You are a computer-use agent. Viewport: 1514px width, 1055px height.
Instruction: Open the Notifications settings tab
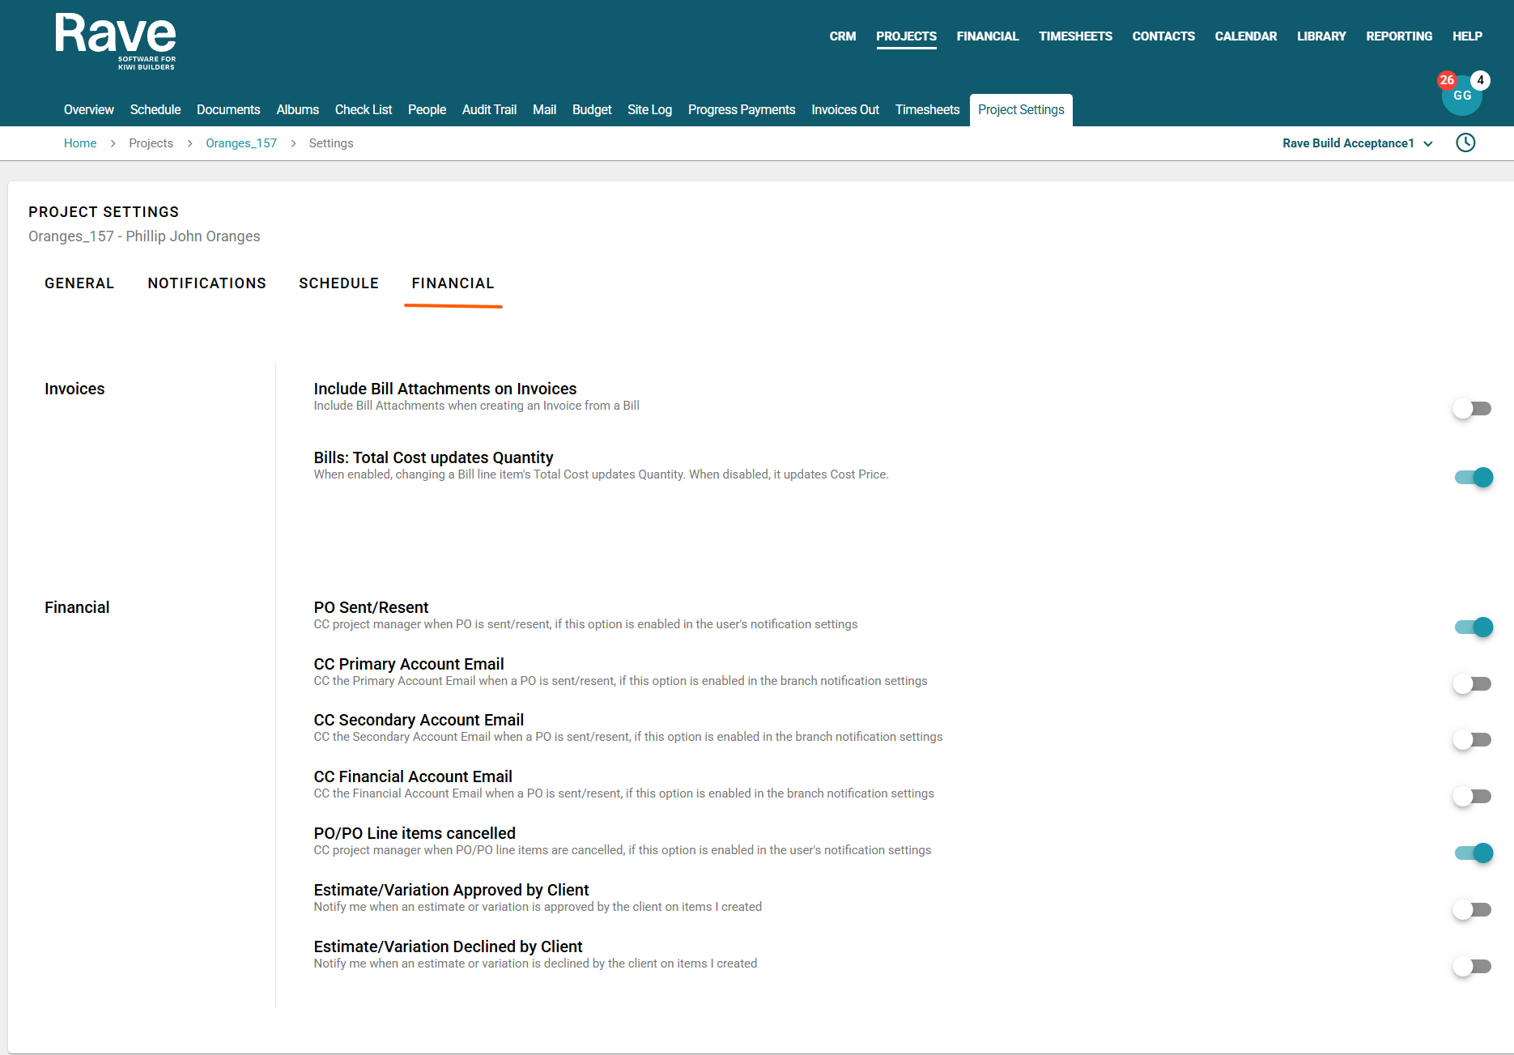click(206, 283)
